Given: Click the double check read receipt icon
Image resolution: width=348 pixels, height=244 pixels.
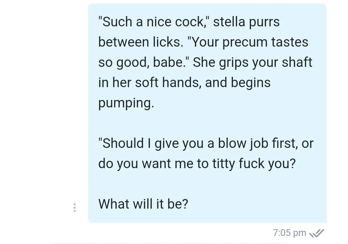Looking at the screenshot, I should coord(316,233).
